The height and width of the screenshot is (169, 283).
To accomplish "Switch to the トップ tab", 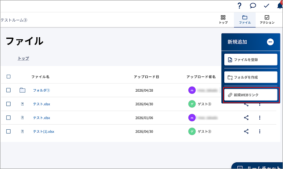I will point(223,20).
